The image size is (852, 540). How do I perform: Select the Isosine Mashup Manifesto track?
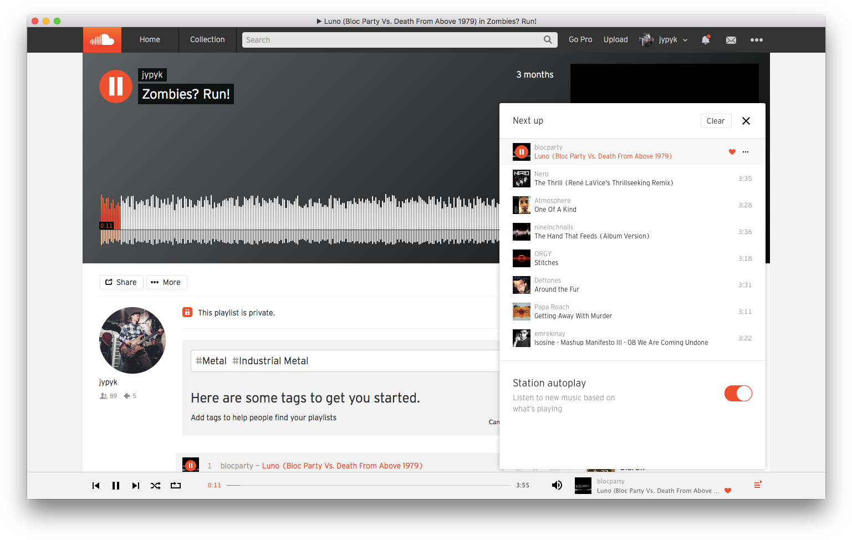[x=621, y=343]
